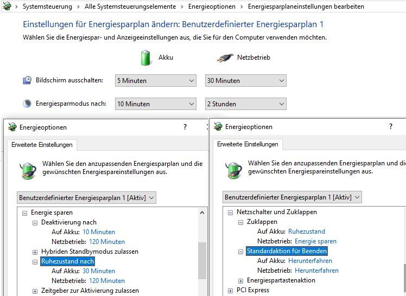Change Zuklappen Akku value Ruhezustand
Image resolution: width=406 pixels, height=296 pixels.
(x=307, y=231)
